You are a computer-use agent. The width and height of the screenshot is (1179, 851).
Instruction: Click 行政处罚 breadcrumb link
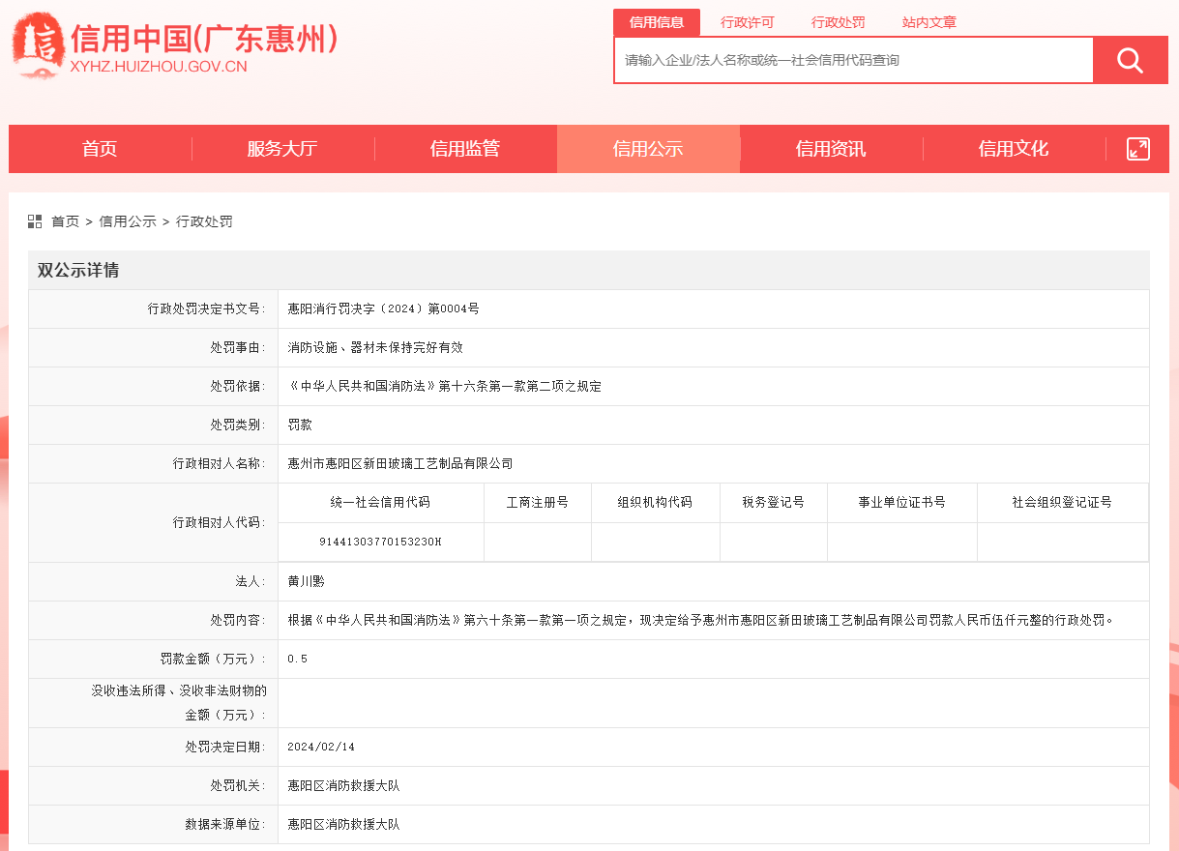coord(204,221)
